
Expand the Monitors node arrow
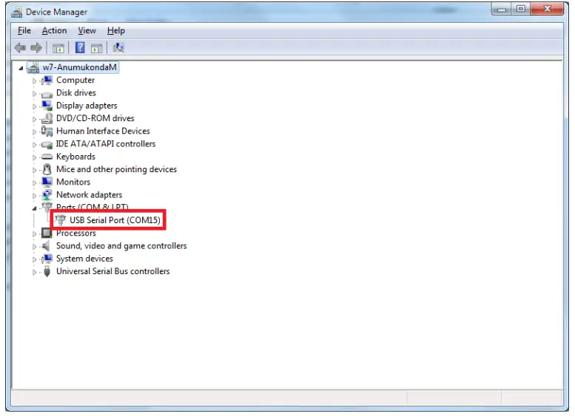pyautogui.click(x=34, y=183)
